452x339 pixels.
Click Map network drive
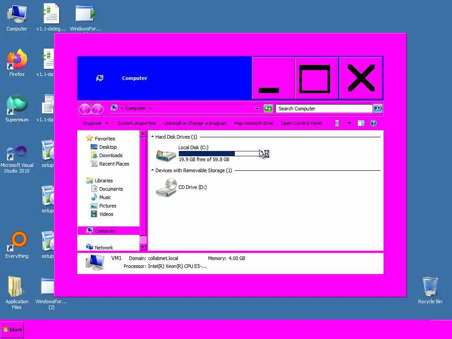click(x=254, y=124)
